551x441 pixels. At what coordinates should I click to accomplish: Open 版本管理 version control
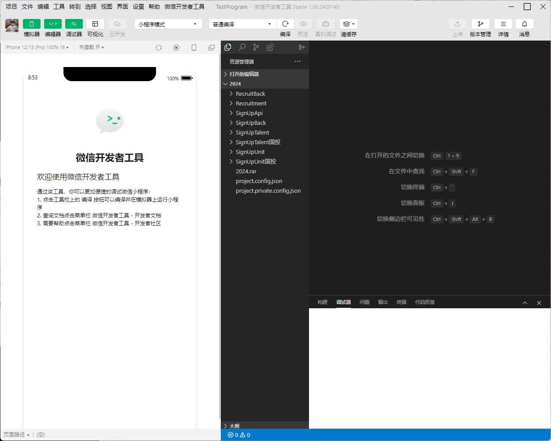click(x=480, y=24)
